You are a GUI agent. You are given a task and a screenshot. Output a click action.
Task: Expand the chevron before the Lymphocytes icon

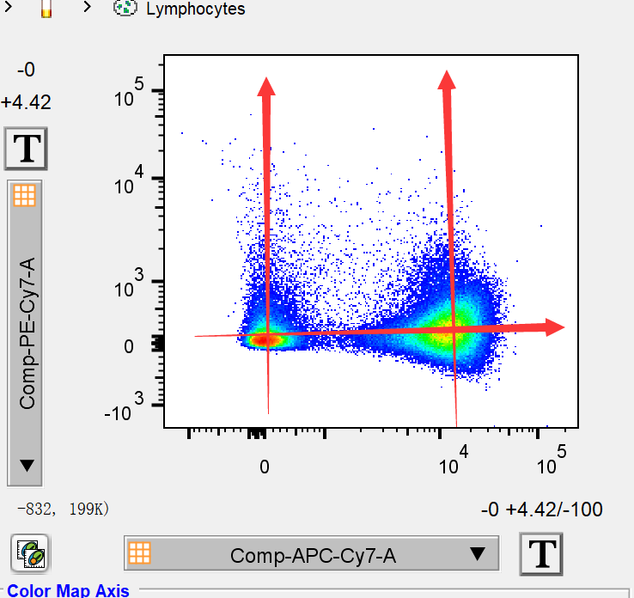point(88,9)
